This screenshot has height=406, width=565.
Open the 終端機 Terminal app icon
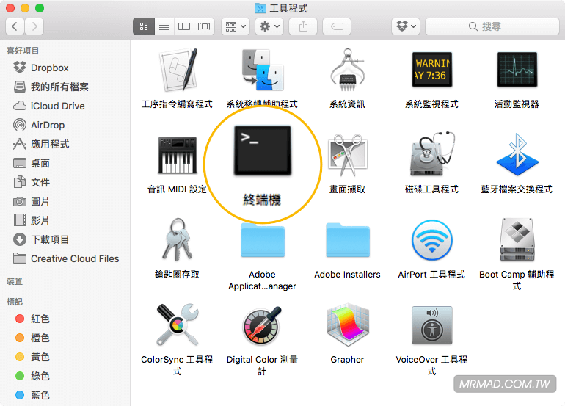262,151
